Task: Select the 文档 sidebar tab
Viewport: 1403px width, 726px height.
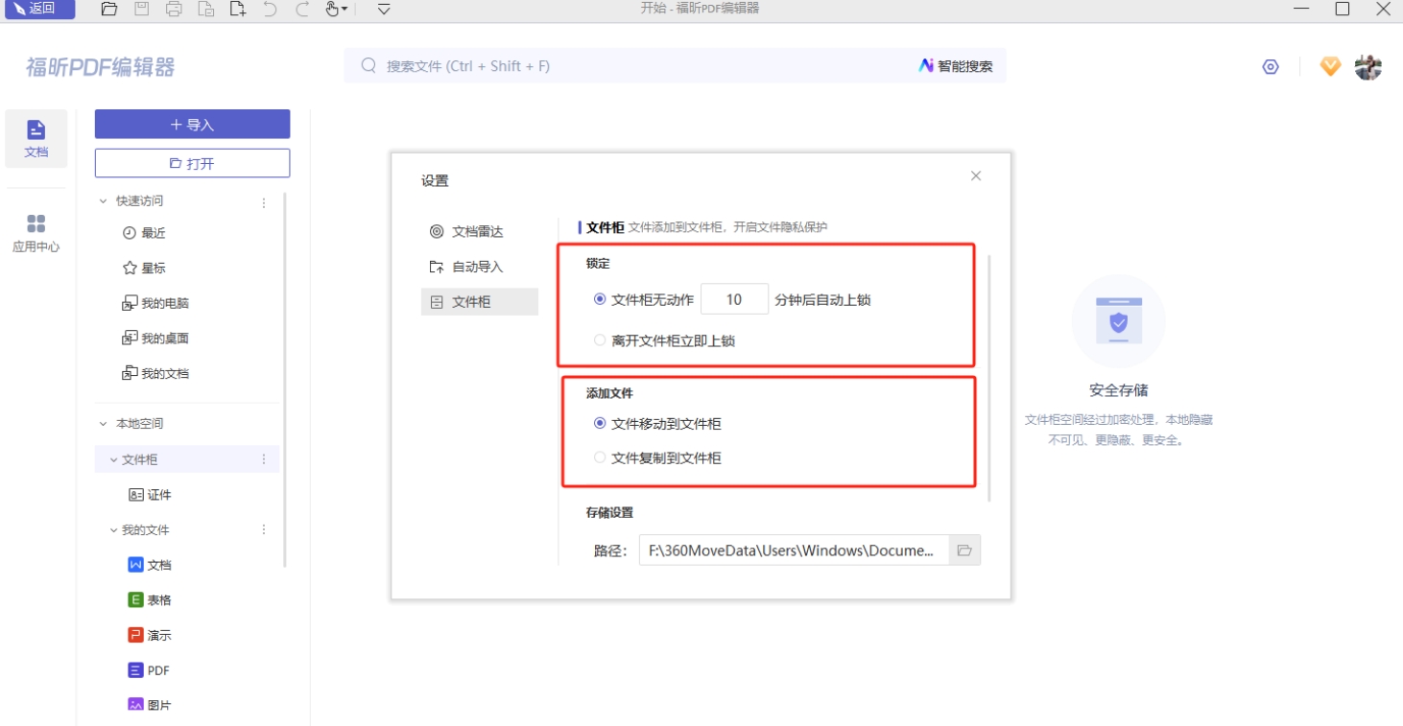Action: (36, 138)
